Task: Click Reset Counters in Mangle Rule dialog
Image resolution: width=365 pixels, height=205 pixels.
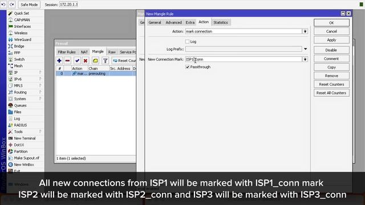Action: tap(331, 84)
